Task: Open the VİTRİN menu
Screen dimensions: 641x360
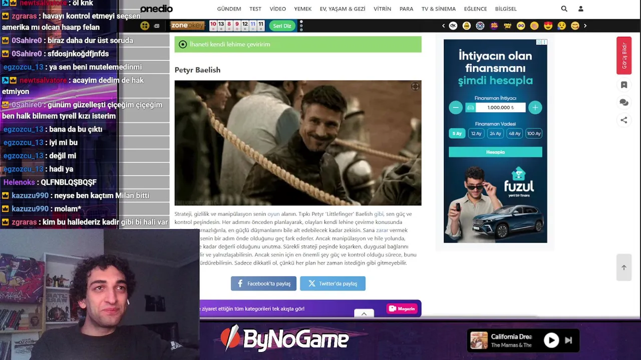Action: 382,9
